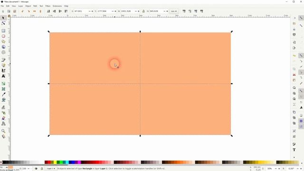Toggle snap bounding boxes

click(x=301, y=56)
